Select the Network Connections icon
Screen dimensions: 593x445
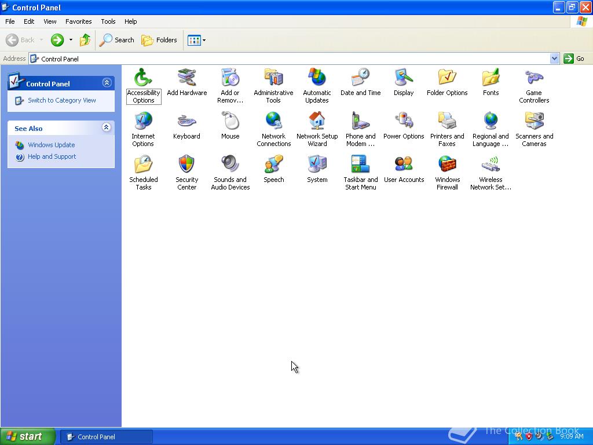pos(273,121)
